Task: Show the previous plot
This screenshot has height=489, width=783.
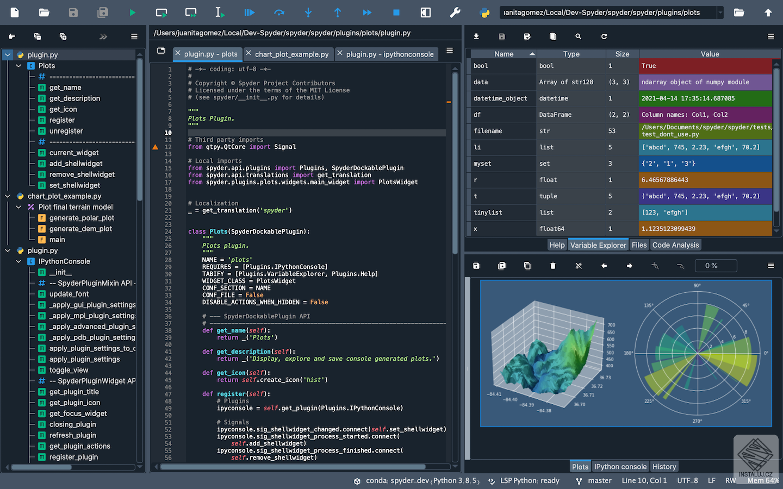Action: click(x=604, y=266)
